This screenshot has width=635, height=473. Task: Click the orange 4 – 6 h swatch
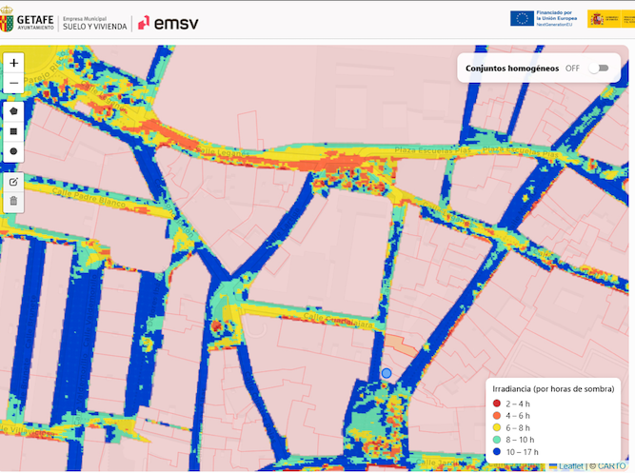tap(498, 416)
